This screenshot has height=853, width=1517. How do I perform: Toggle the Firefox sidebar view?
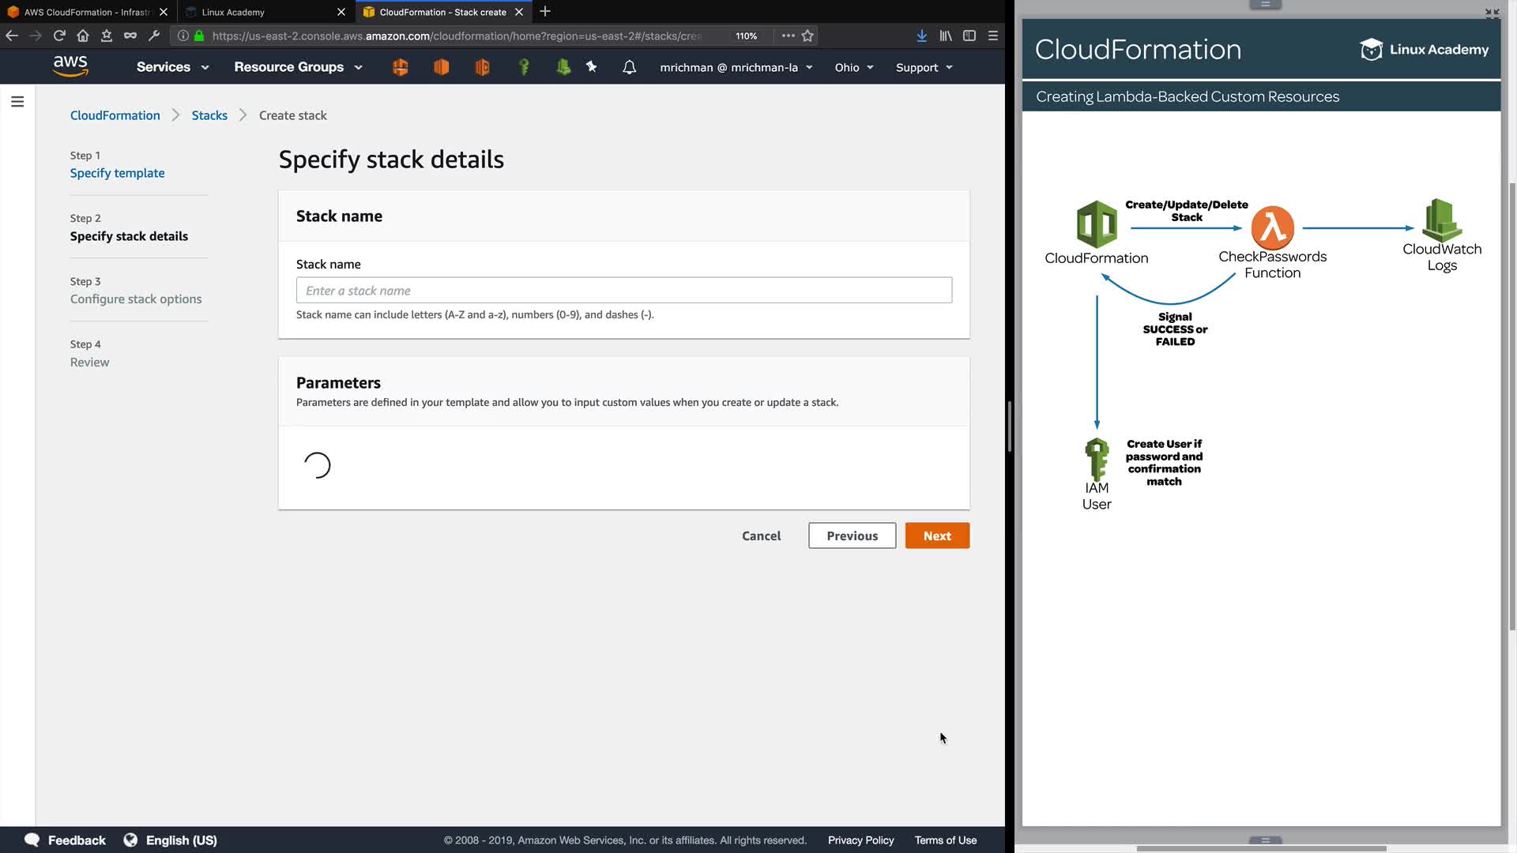coord(969,36)
